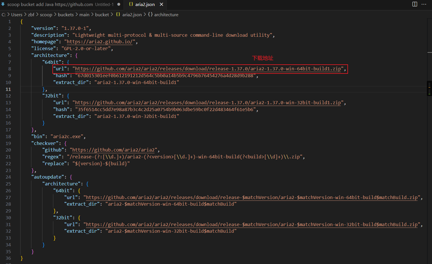Image resolution: width=432 pixels, height=264 pixels.
Task: Click the "bin" key on line 18
Action: 38,136
